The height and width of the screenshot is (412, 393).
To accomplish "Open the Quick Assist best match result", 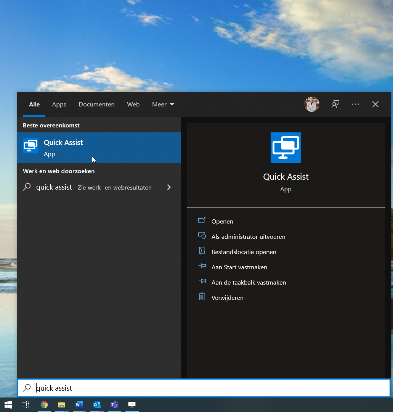I will [99, 148].
